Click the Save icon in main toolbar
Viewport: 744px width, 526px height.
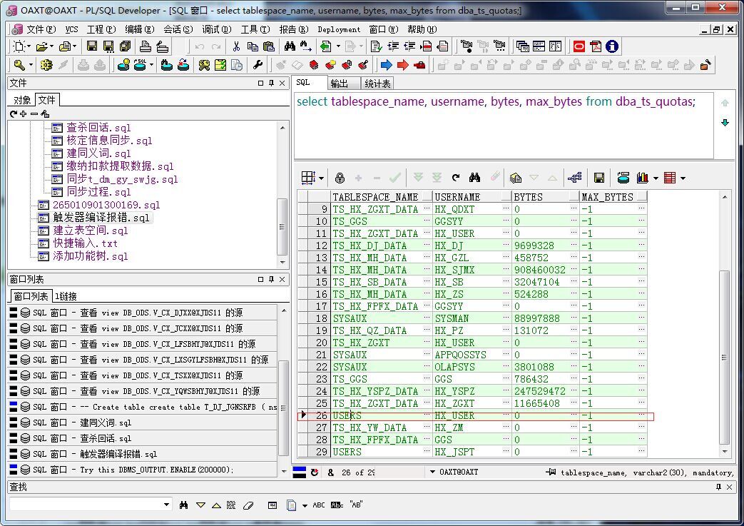92,46
